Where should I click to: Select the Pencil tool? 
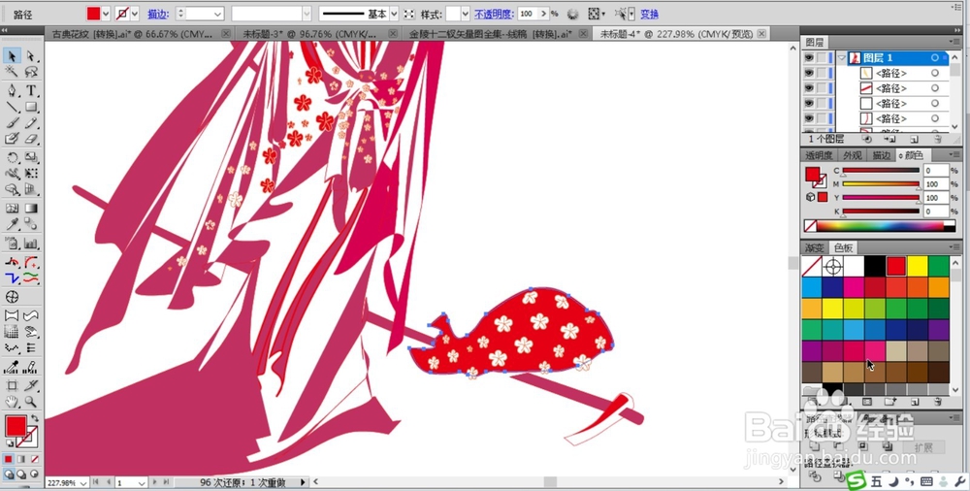click(31, 123)
